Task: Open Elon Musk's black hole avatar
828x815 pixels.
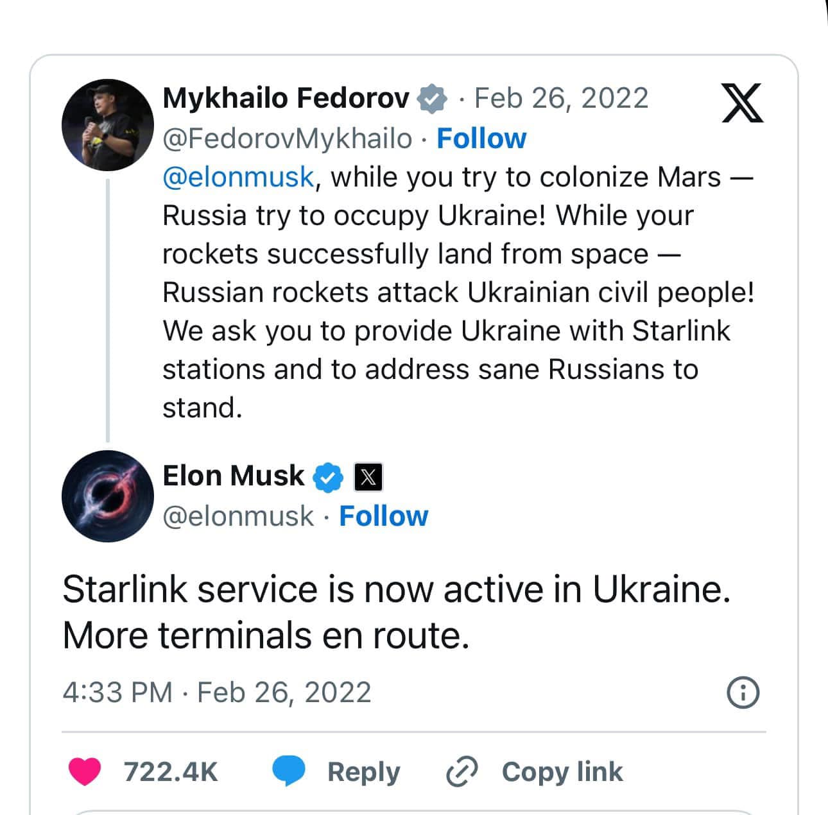Action: click(x=108, y=496)
